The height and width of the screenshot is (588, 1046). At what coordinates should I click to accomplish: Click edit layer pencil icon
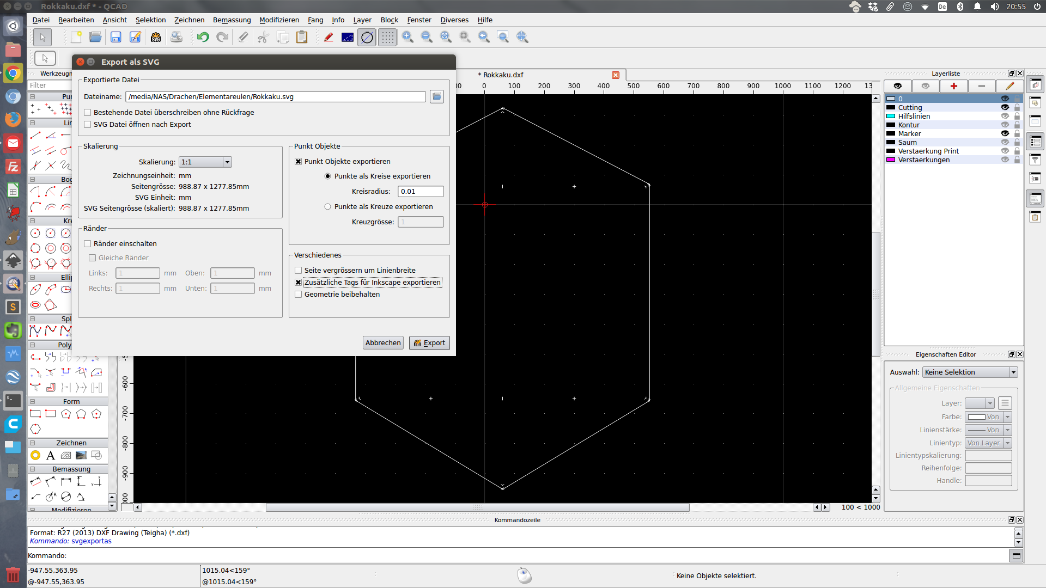(1009, 86)
